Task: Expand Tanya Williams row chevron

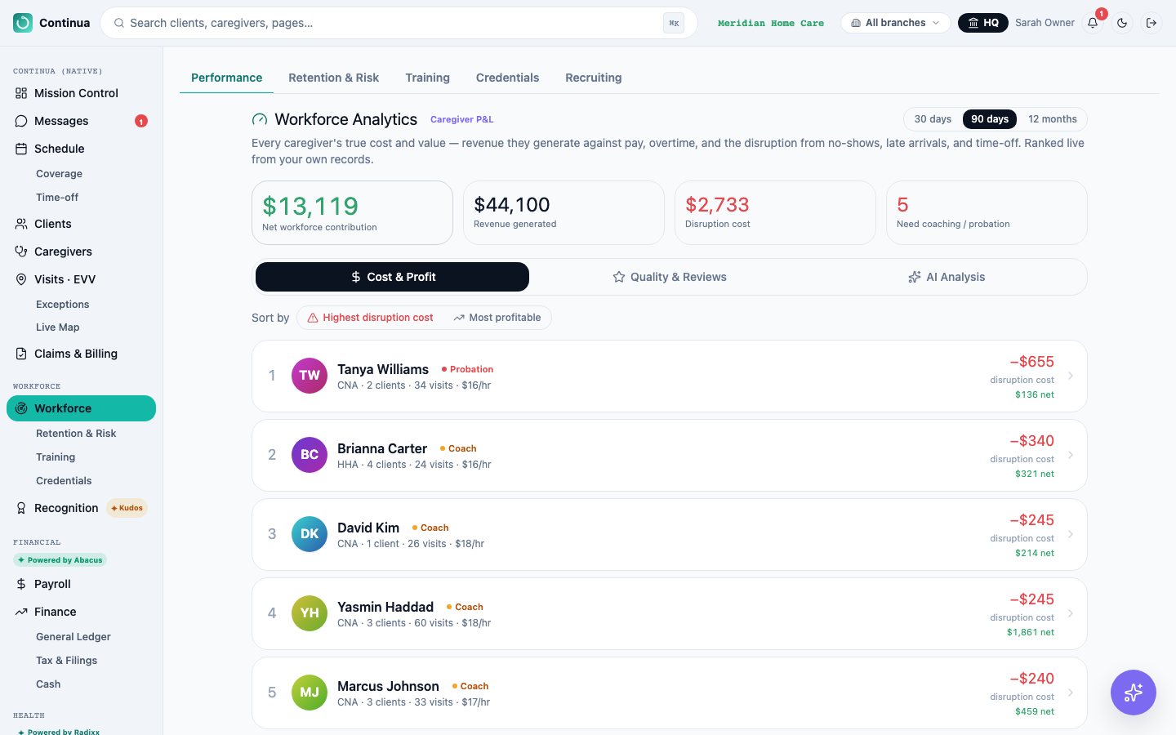Action: (1071, 376)
